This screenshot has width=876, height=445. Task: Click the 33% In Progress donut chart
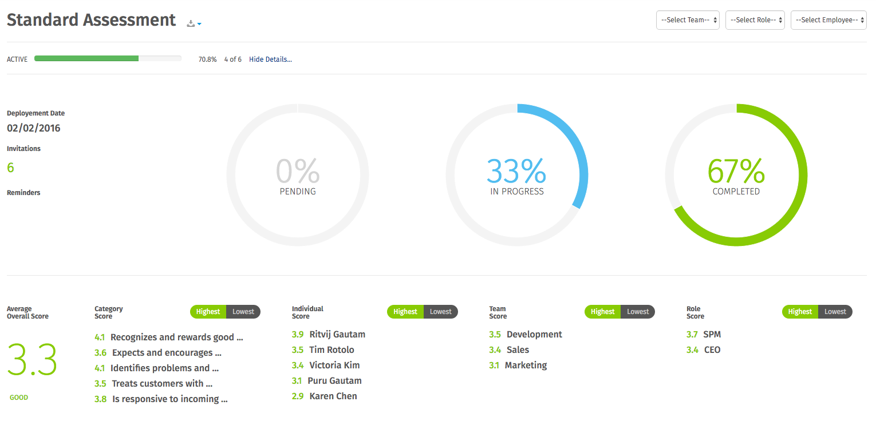(517, 175)
